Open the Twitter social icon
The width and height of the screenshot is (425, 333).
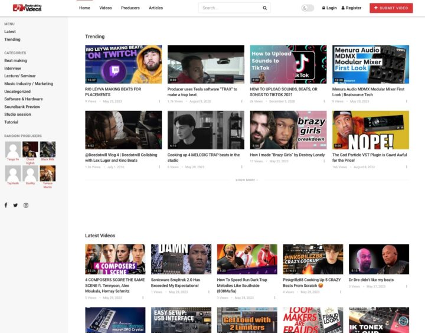[15, 205]
